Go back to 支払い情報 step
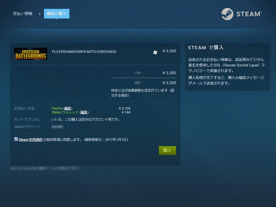 (x=22, y=14)
